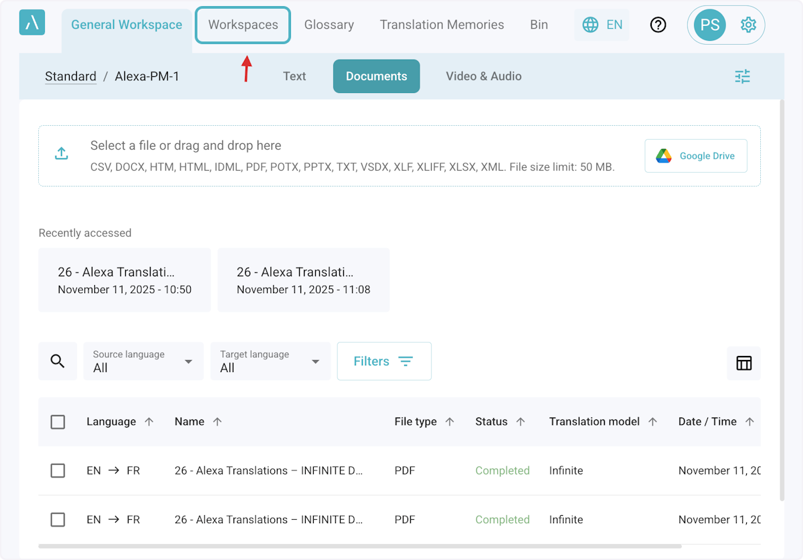Switch to the Workspaces tab

pyautogui.click(x=243, y=25)
